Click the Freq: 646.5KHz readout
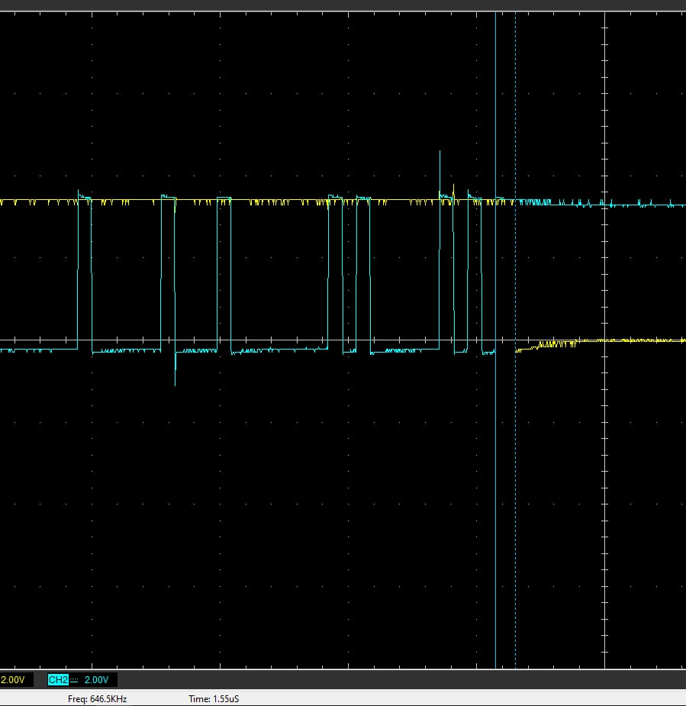The width and height of the screenshot is (686, 706). [x=97, y=699]
